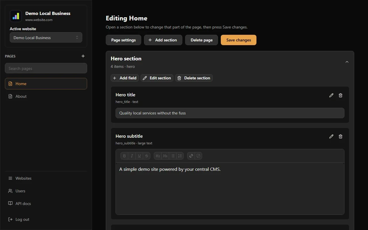Apply italic formatting in the subtitle editor
Image resolution: width=368 pixels, height=230 pixels.
click(x=132, y=156)
